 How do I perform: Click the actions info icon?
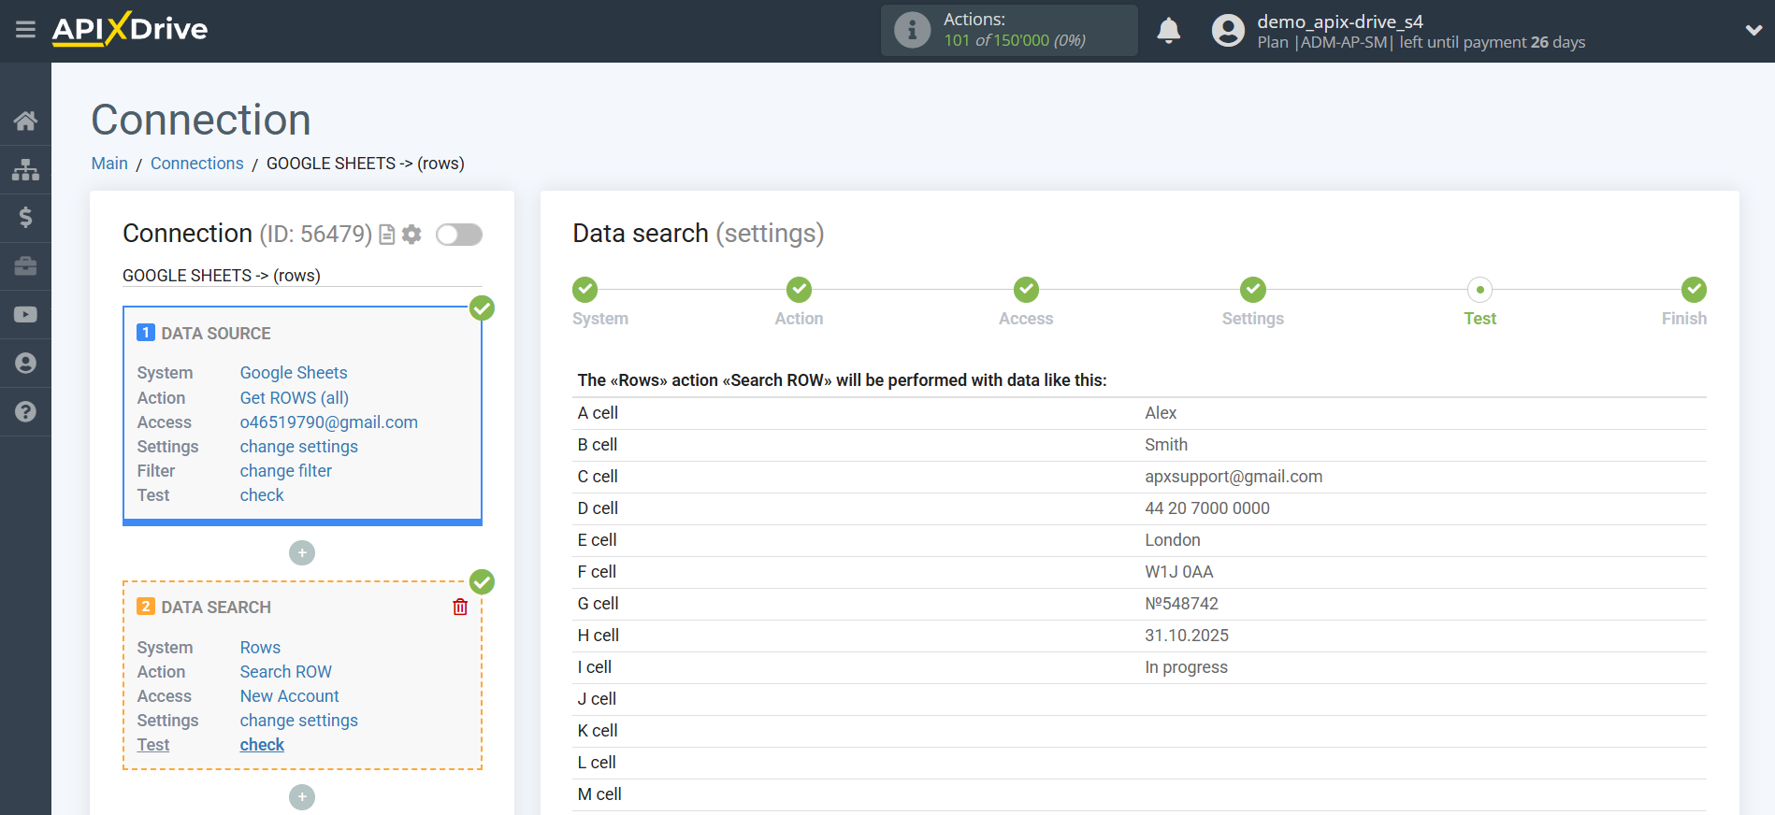point(912,30)
